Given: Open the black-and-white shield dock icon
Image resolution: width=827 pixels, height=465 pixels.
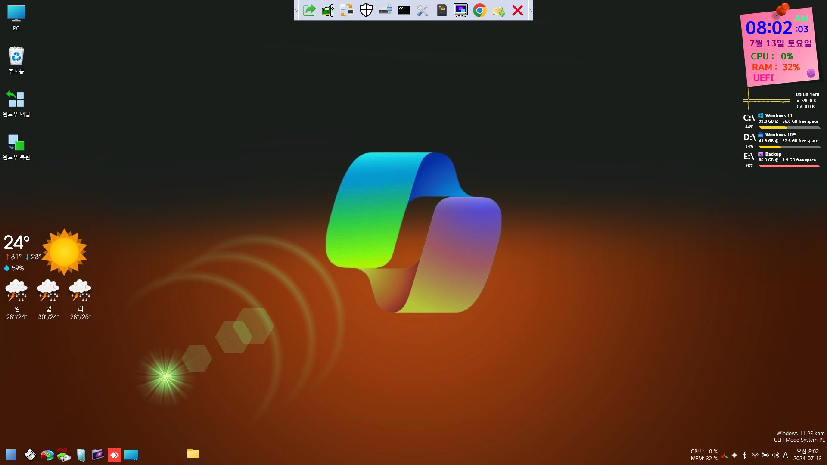Looking at the screenshot, I should pos(366,10).
